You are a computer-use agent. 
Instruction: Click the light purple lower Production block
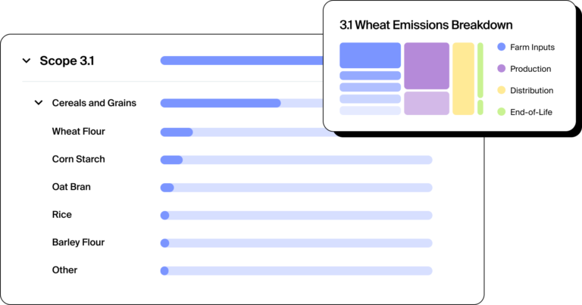[427, 104]
